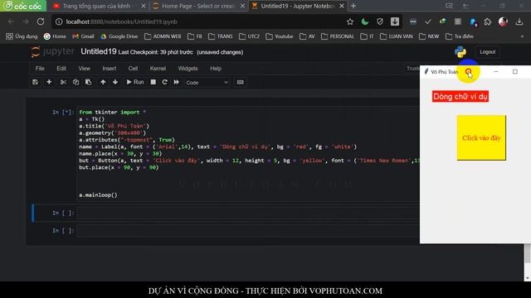
Task: Open the extensions puzzle icon
Action: (487, 22)
